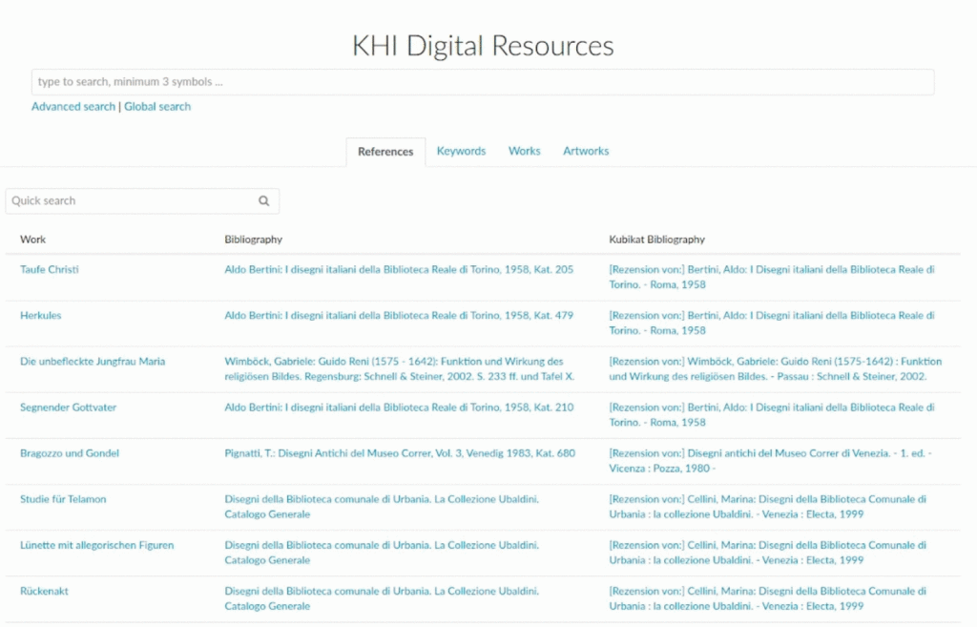Open the work Rückenakt
The width and height of the screenshot is (977, 627).
[44, 591]
